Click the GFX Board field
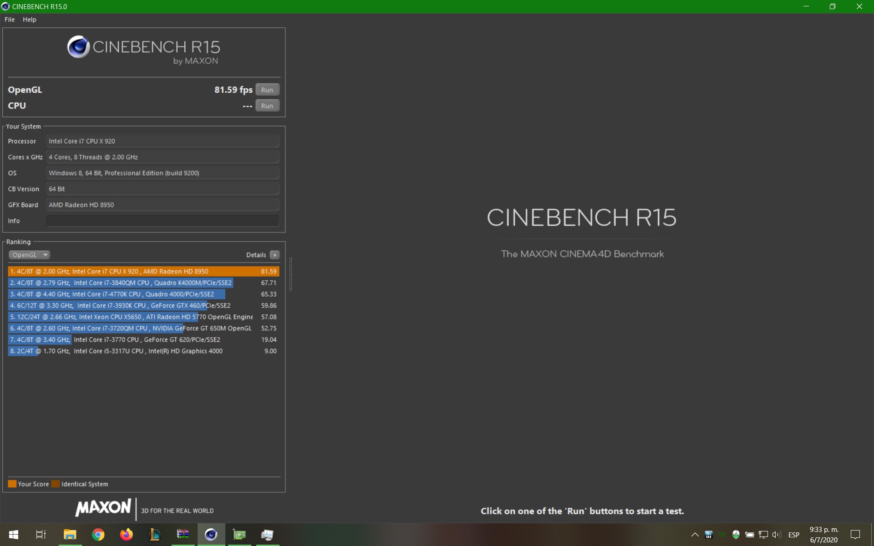874x546 pixels. click(x=163, y=205)
